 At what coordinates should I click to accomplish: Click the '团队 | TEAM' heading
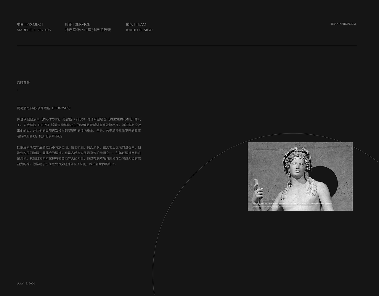[136, 24]
